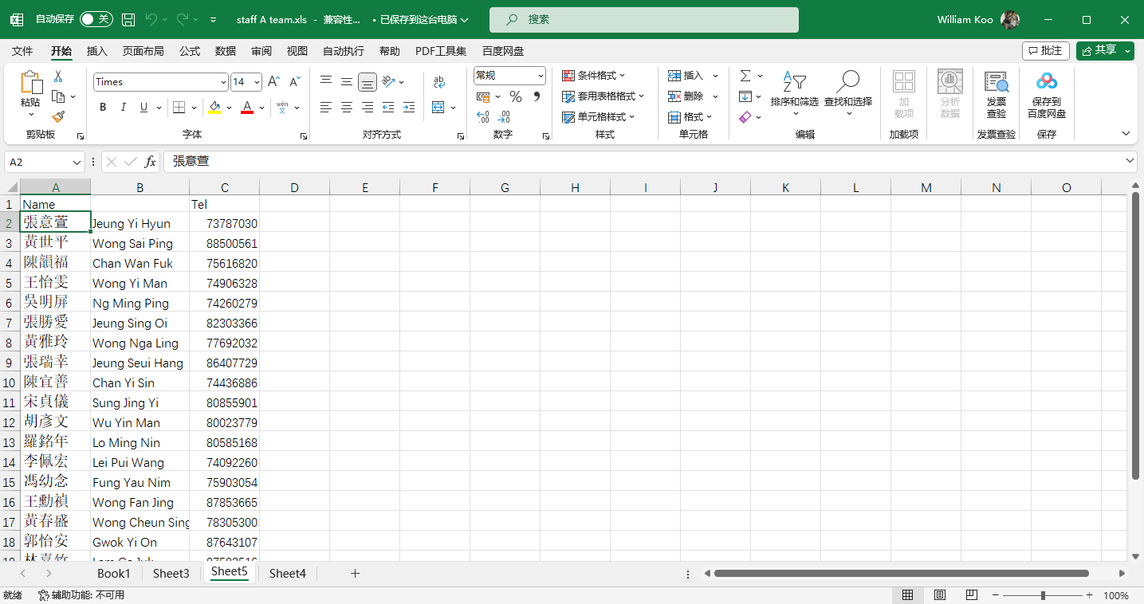
Task: Toggle bold formatting
Action: coord(103,108)
